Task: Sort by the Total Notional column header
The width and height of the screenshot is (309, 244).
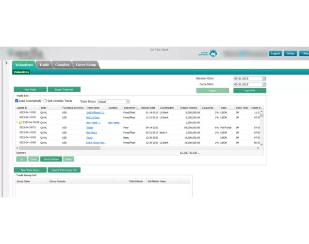Action: [x=130, y=181]
